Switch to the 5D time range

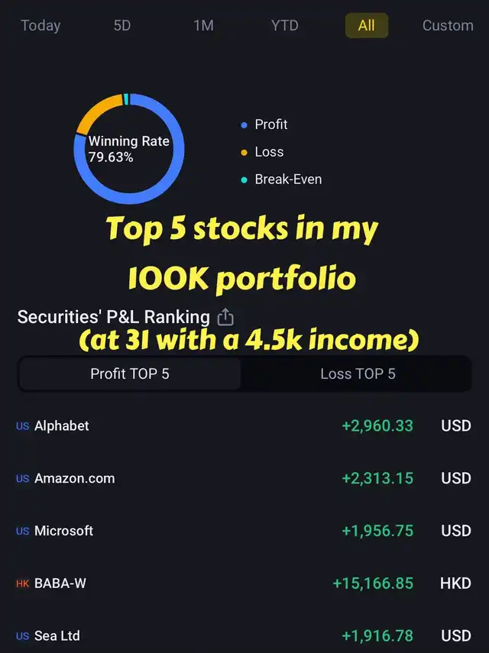coord(122,25)
